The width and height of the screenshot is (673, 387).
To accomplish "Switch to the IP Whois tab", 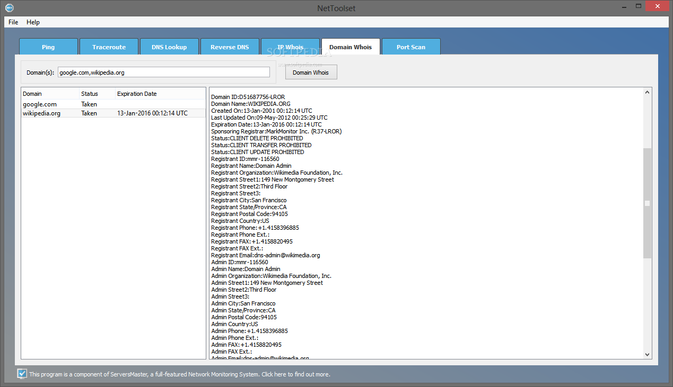I will pyautogui.click(x=290, y=47).
